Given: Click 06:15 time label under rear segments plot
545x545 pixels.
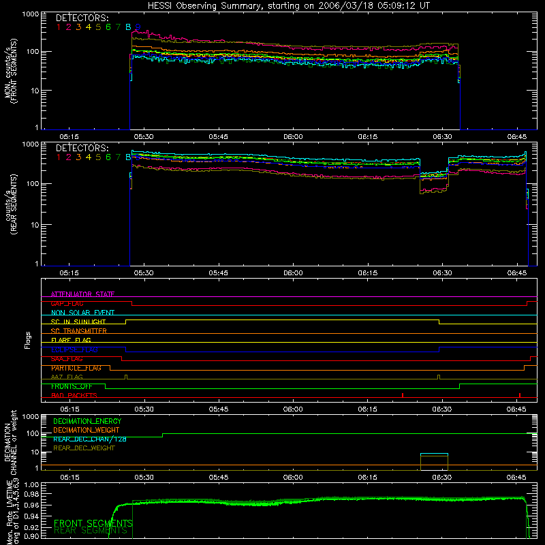Looking at the screenshot, I should coord(368,273).
